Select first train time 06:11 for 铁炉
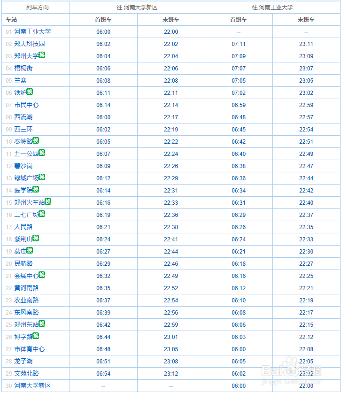This screenshot has width=341, height=393. [x=103, y=93]
